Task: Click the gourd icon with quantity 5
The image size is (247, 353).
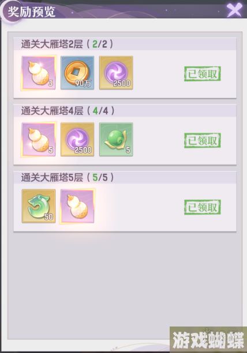Action: [x=39, y=139]
